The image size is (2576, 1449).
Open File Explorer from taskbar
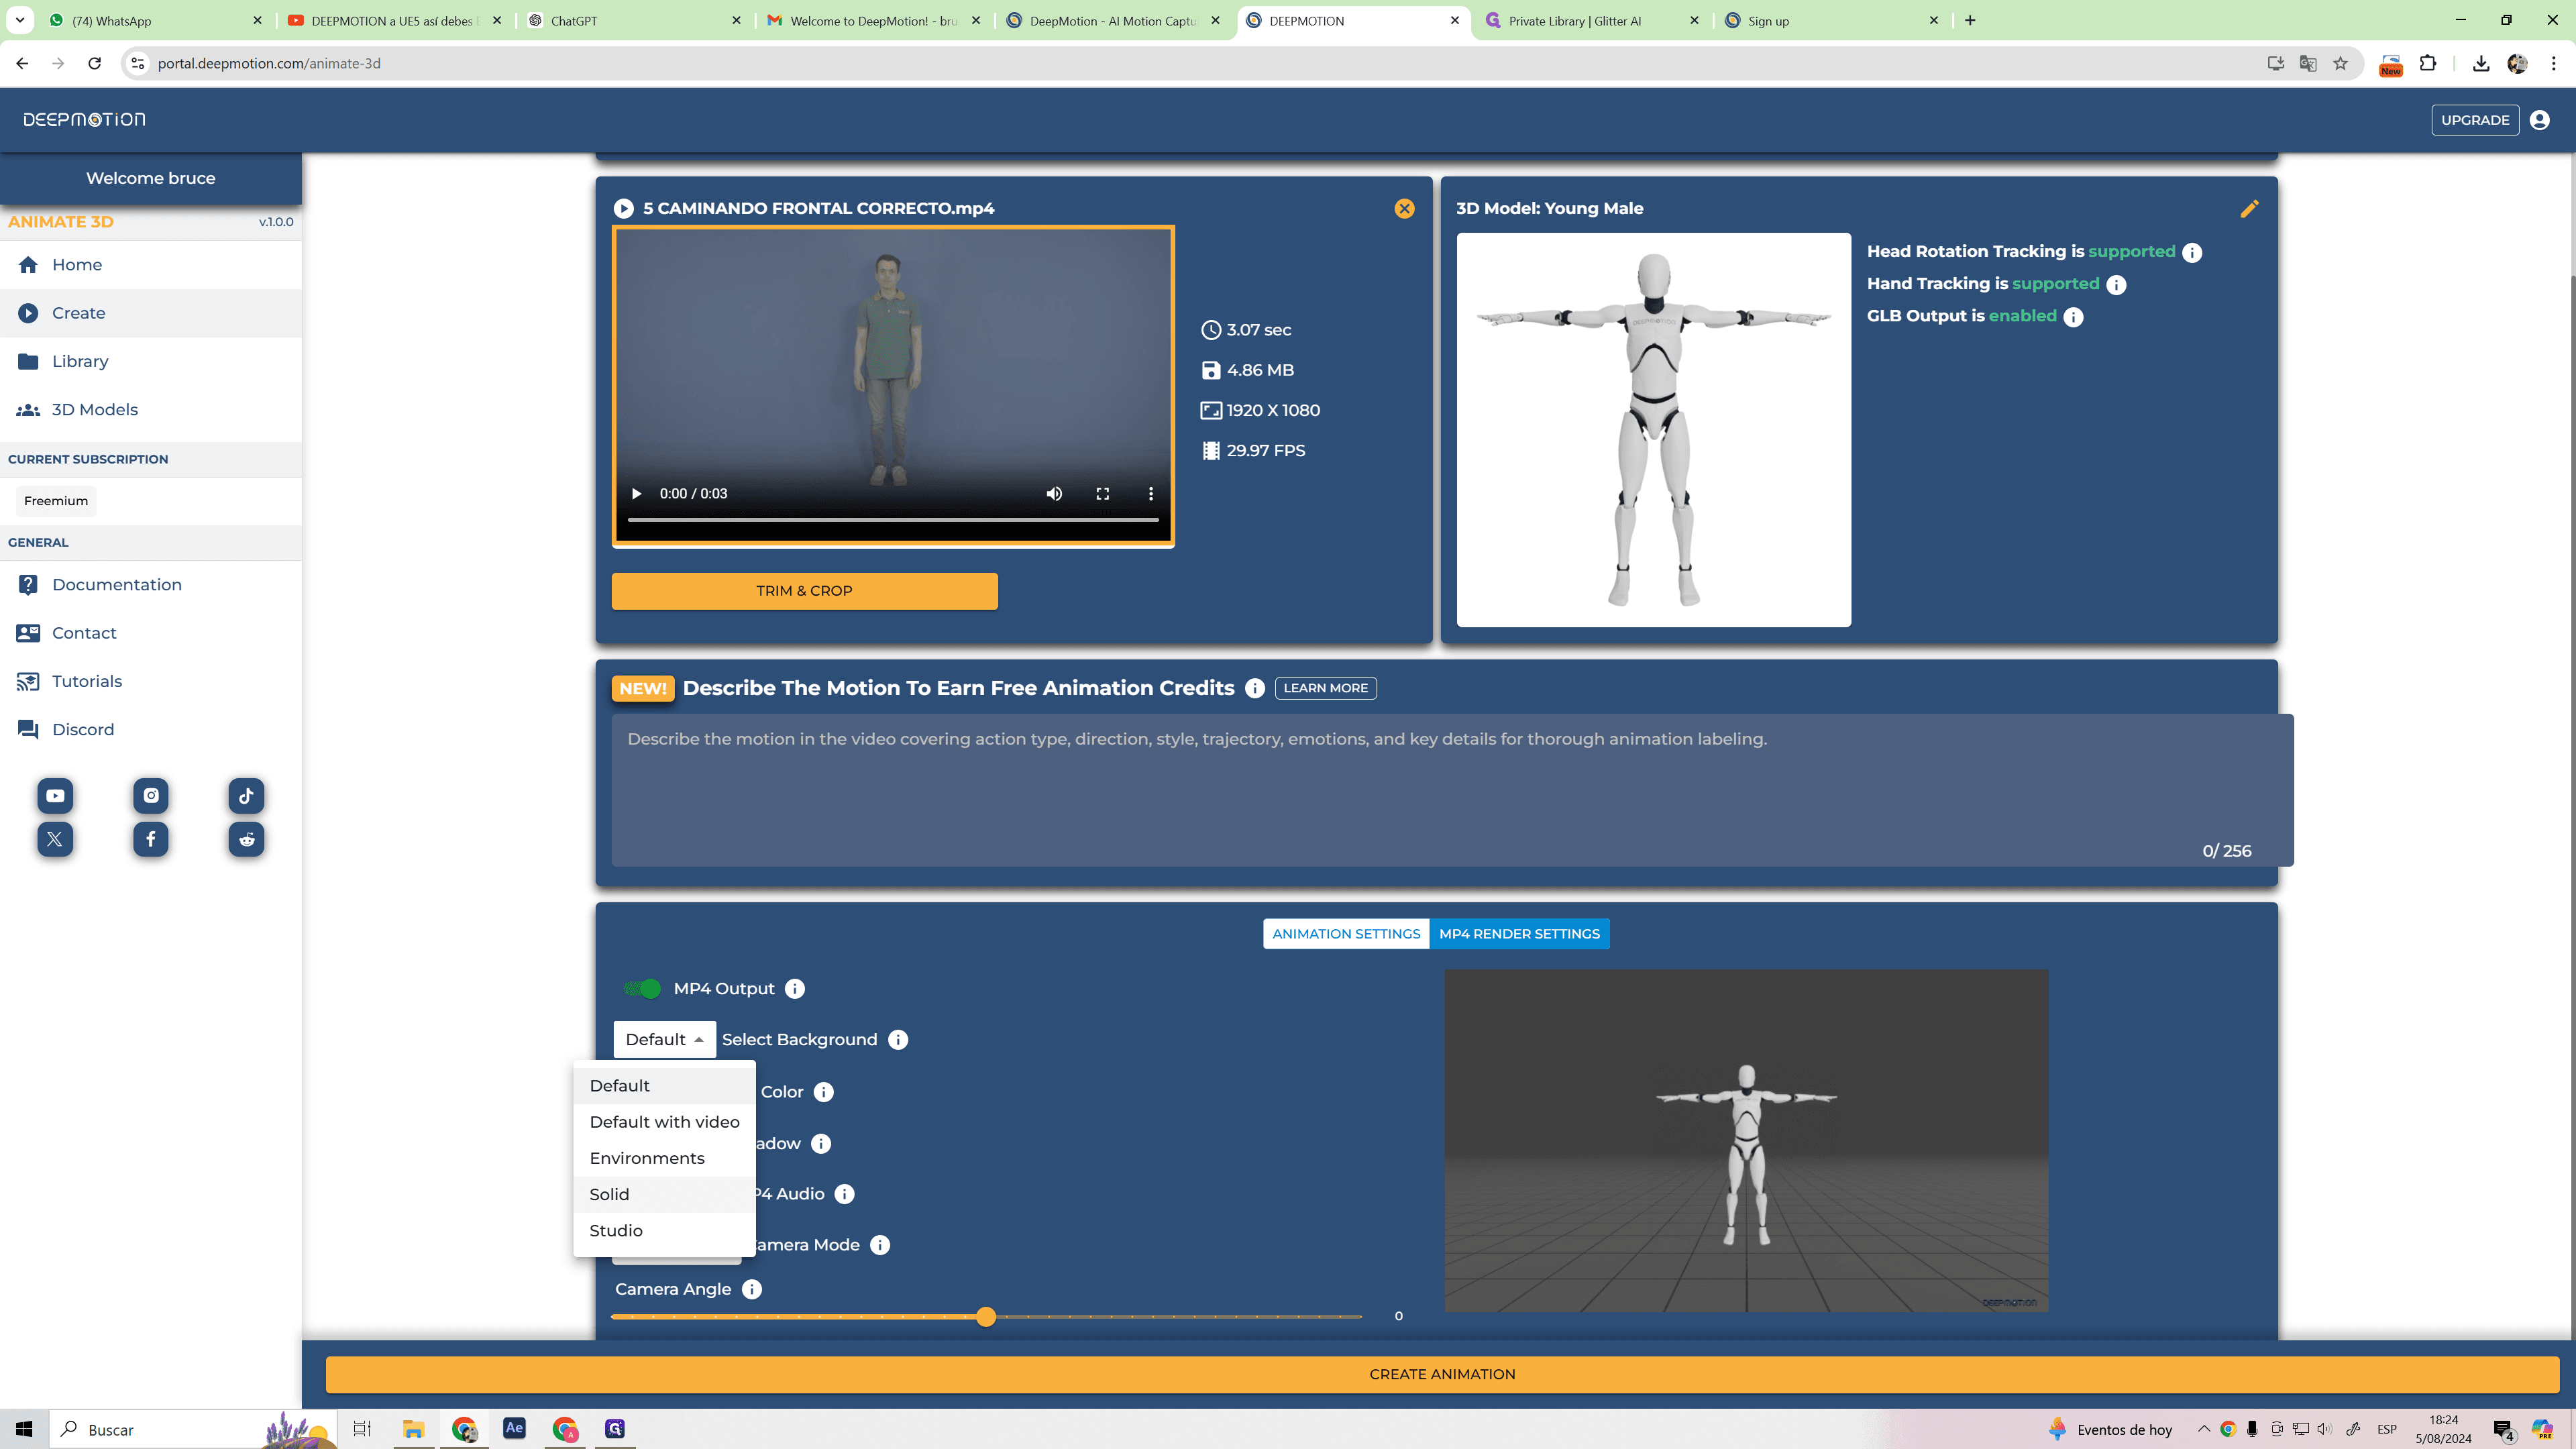[413, 1429]
